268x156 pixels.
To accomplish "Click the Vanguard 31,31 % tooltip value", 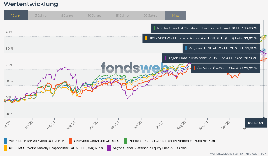I will point(251,48).
